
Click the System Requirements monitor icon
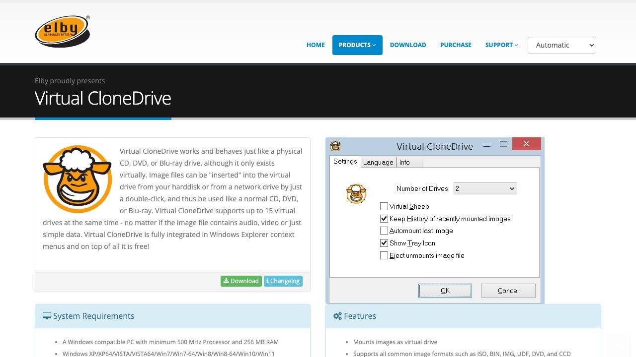pyautogui.click(x=47, y=316)
